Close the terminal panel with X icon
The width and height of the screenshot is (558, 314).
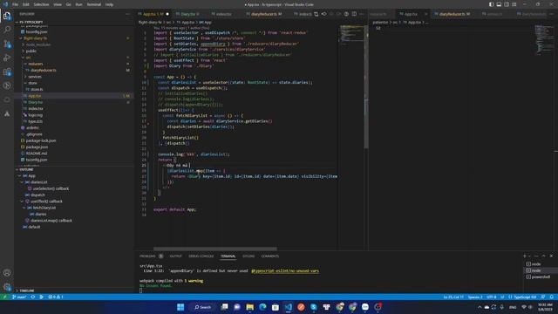(x=551, y=256)
